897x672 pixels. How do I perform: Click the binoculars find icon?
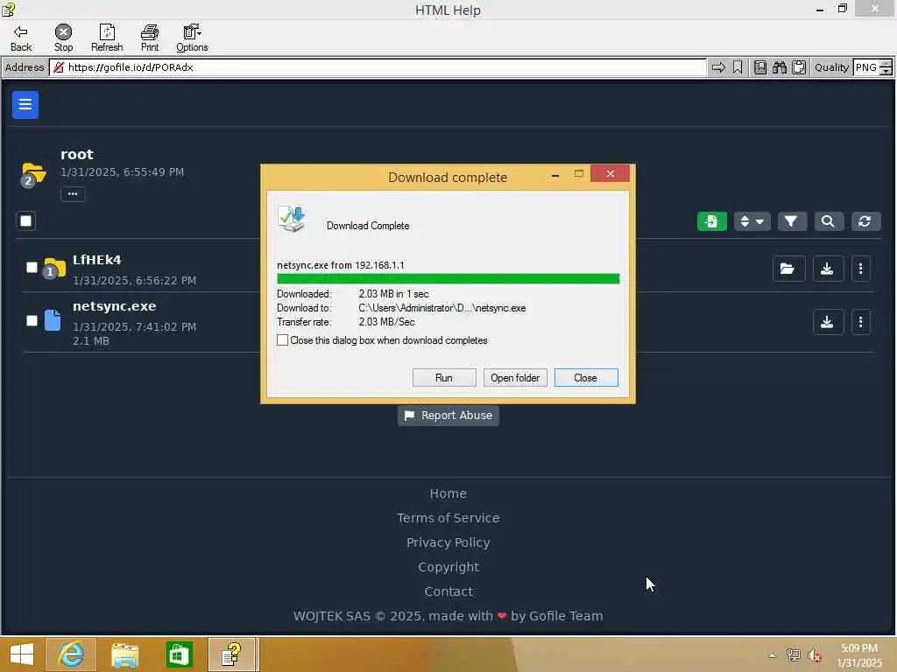[x=779, y=67]
